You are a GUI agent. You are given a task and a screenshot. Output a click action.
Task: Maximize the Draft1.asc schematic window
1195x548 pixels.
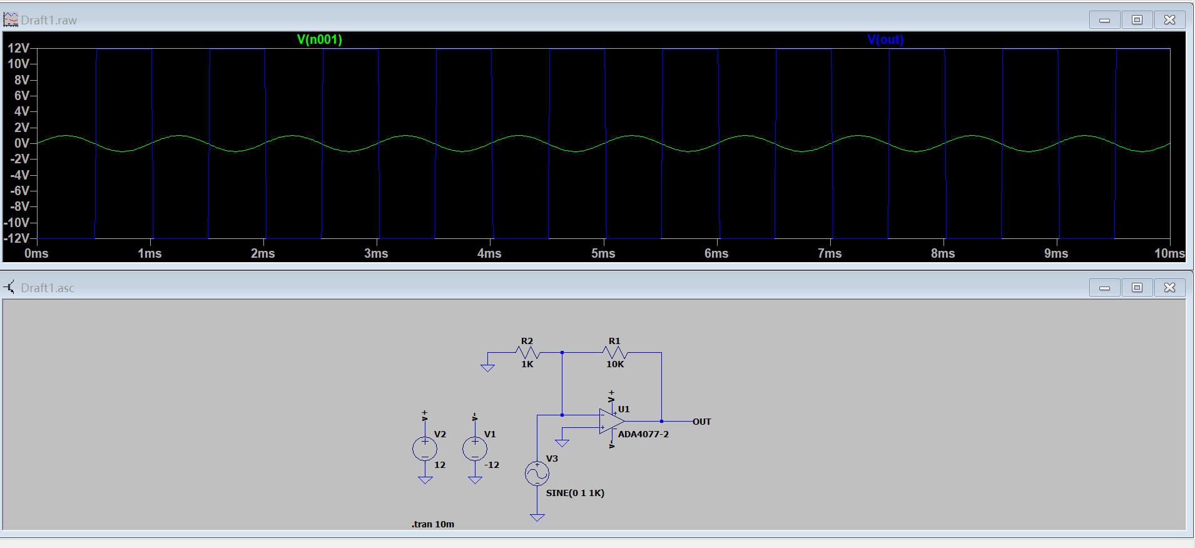1137,288
